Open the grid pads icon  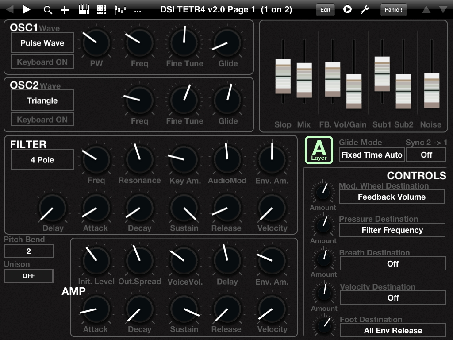pyautogui.click(x=101, y=10)
